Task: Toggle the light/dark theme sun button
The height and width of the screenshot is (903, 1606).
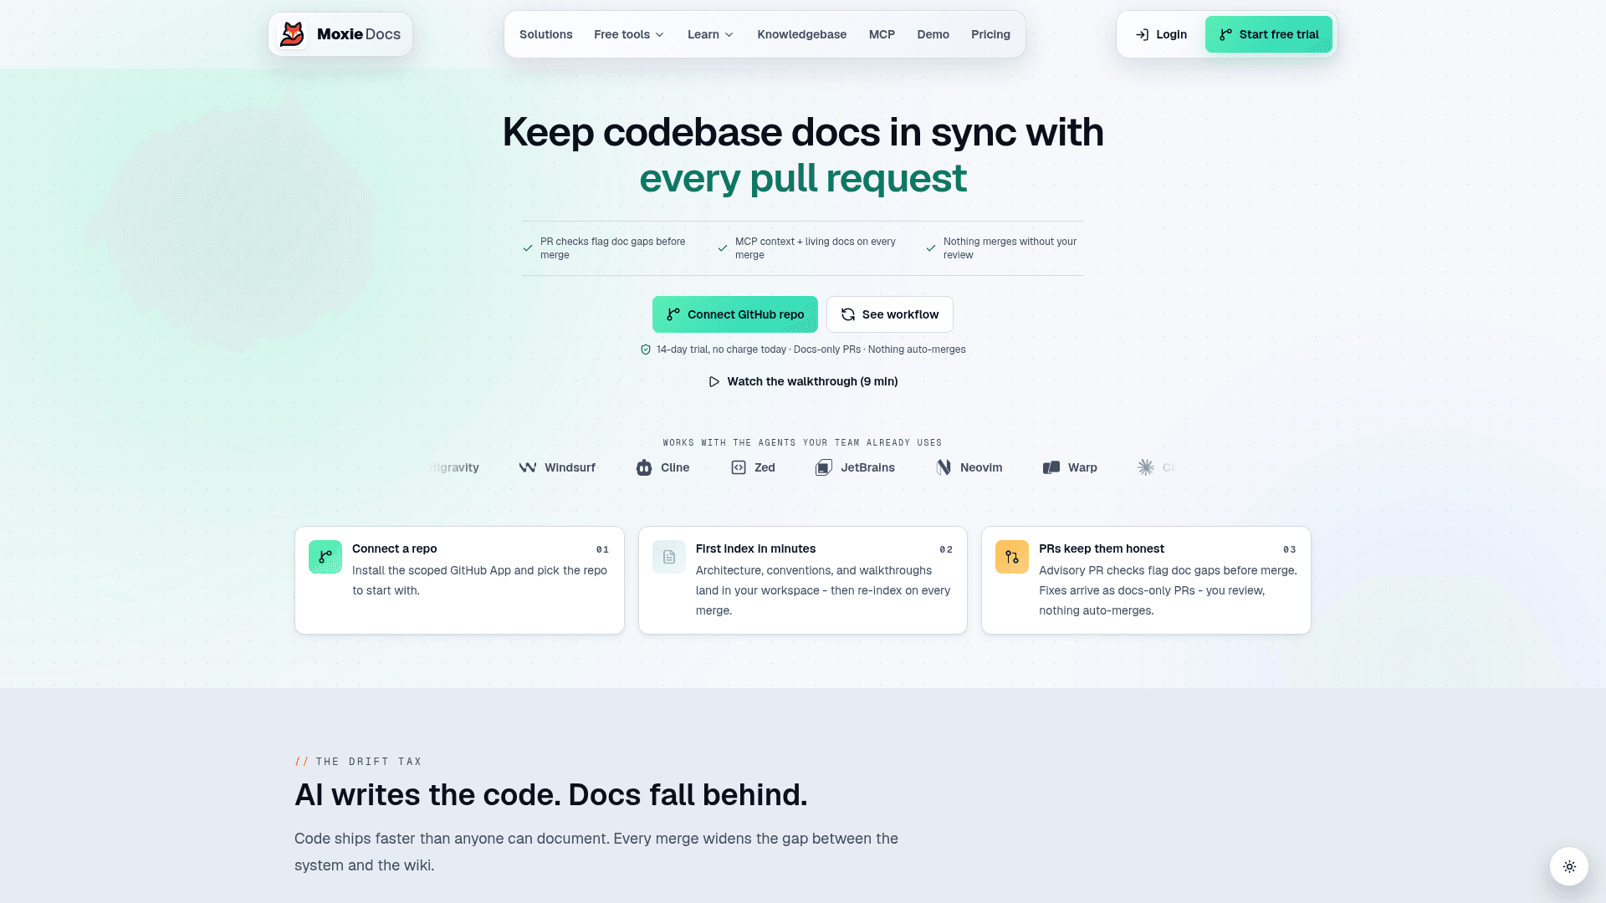Action: click(1569, 867)
